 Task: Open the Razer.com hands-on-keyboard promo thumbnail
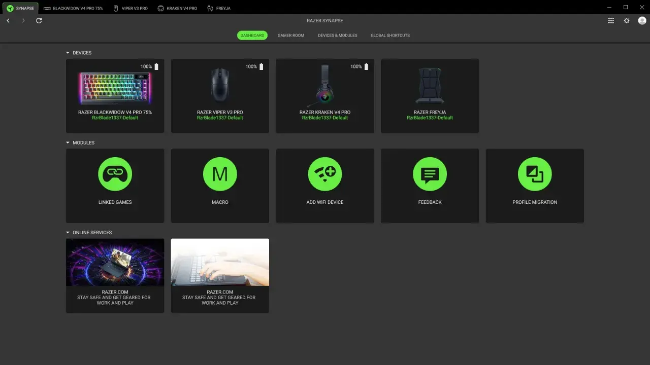pyautogui.click(x=220, y=262)
